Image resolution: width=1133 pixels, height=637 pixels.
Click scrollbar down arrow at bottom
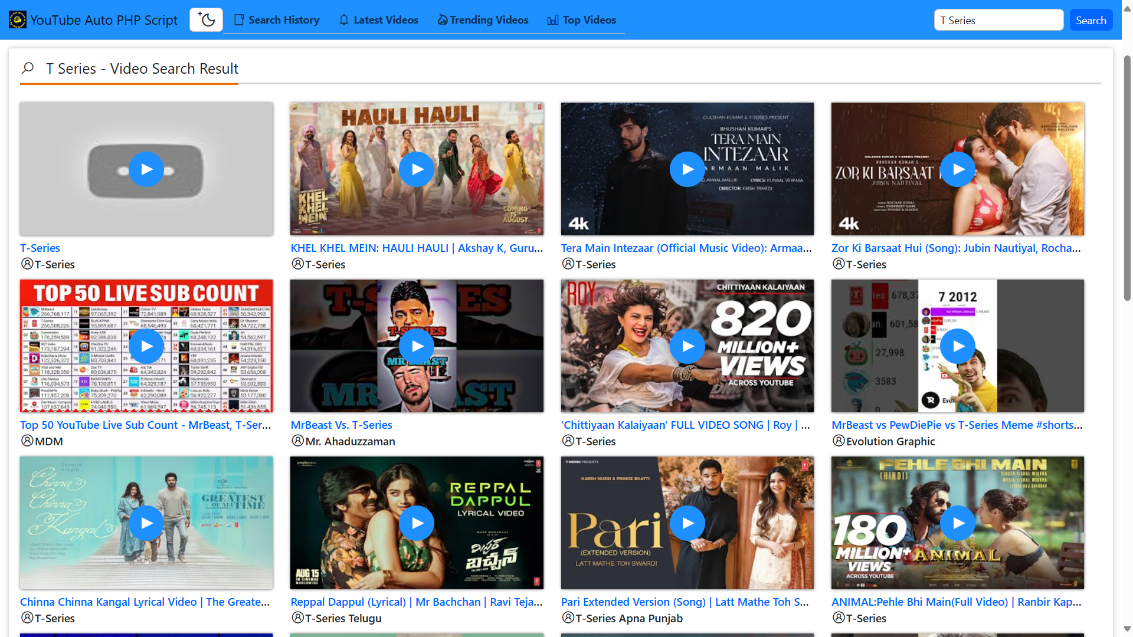(x=1127, y=629)
